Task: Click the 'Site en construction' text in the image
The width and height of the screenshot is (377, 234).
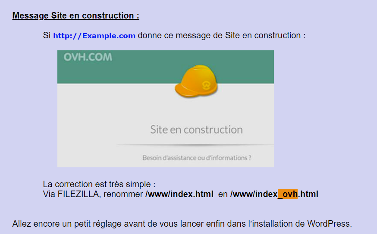Action: [x=196, y=129]
